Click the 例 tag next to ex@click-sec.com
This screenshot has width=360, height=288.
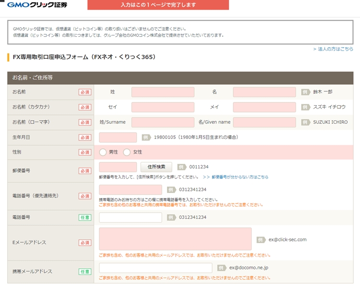tap(261, 240)
